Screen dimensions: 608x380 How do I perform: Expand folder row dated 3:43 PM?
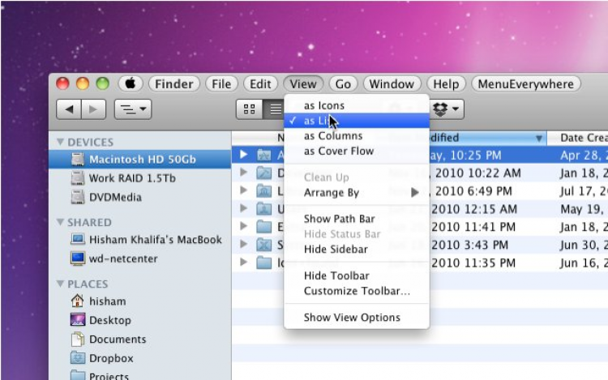[x=243, y=244]
